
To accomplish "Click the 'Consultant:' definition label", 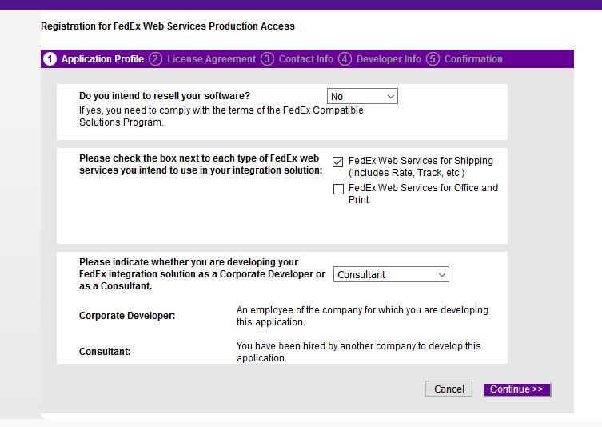I will click(105, 352).
